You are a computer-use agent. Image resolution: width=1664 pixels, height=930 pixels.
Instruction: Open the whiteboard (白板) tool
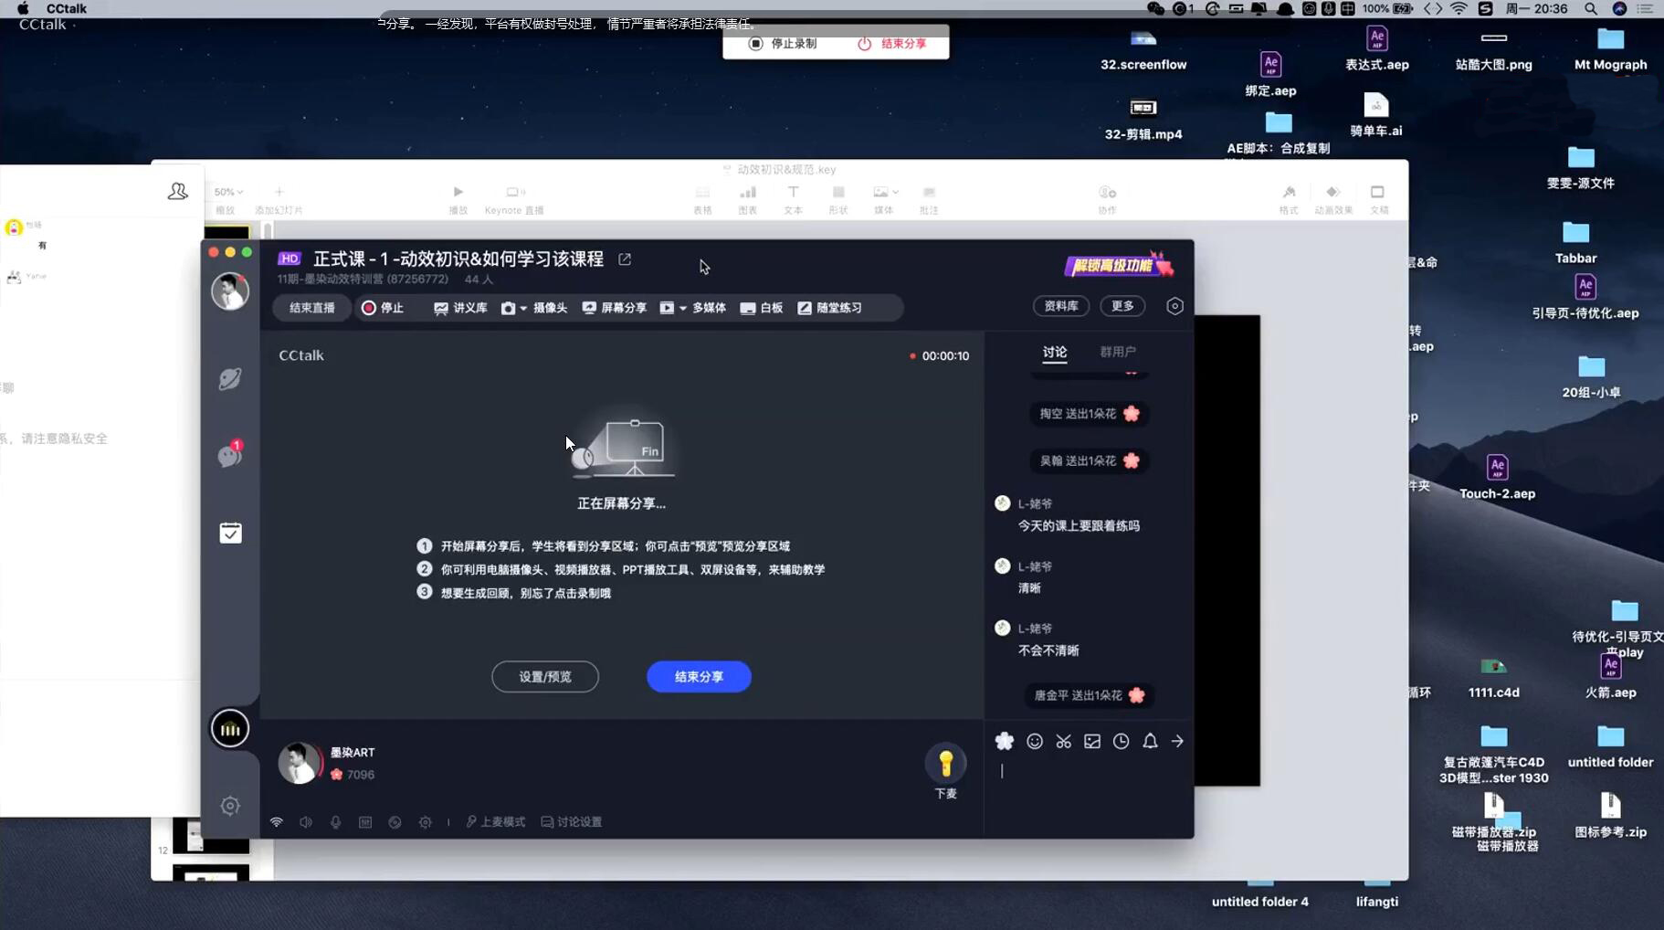click(762, 308)
